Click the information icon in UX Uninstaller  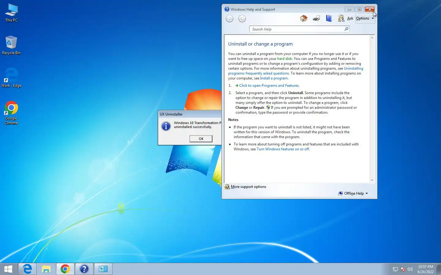coord(166,126)
